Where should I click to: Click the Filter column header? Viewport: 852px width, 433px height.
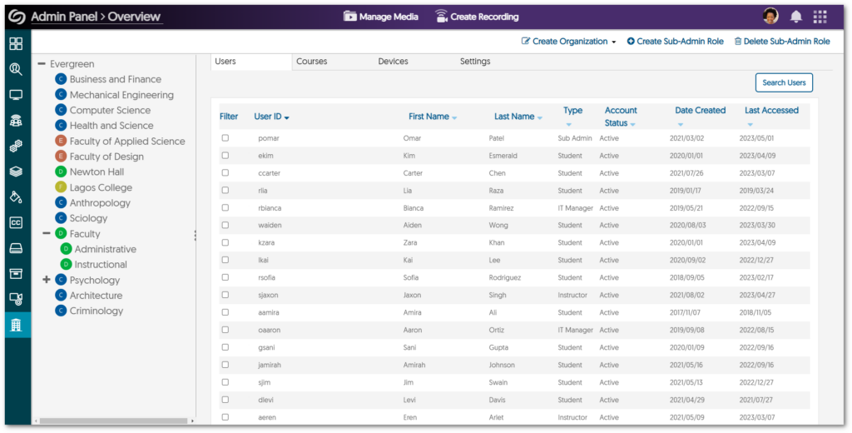[x=229, y=117]
